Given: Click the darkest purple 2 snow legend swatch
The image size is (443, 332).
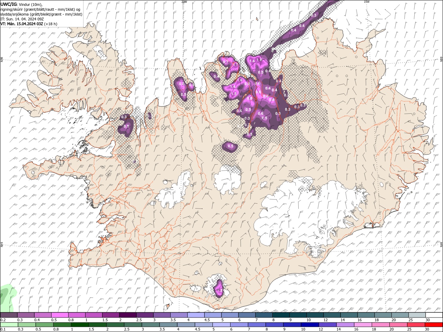Looking at the screenshot, I should pos(128,315).
